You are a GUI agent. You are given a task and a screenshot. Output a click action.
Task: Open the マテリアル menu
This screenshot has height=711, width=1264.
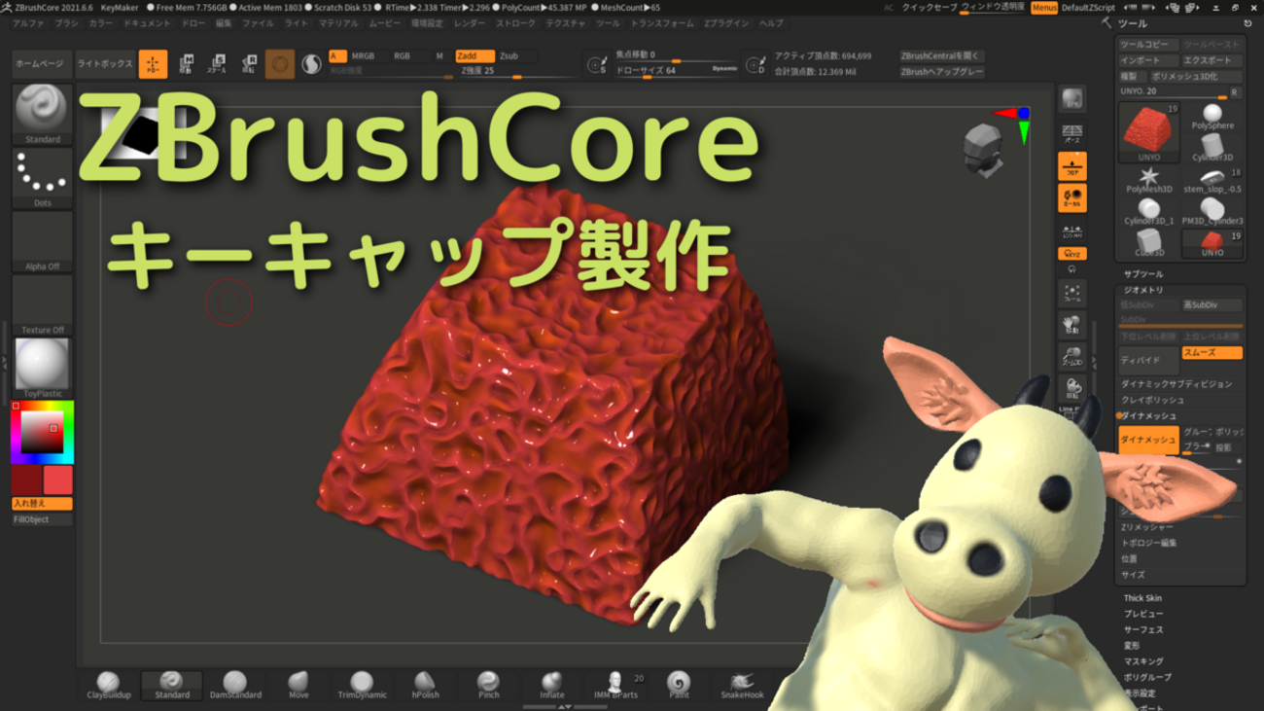click(x=337, y=23)
